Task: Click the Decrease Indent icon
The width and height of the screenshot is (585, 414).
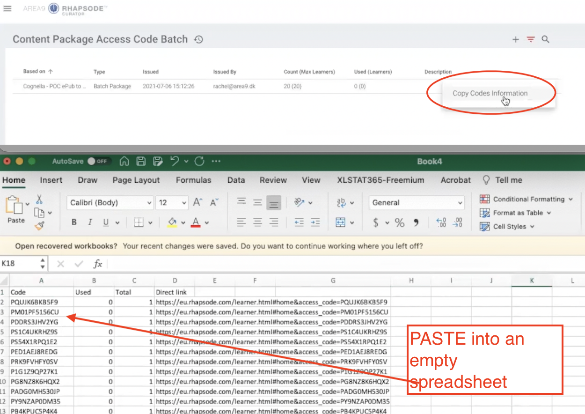Action: [x=300, y=222]
